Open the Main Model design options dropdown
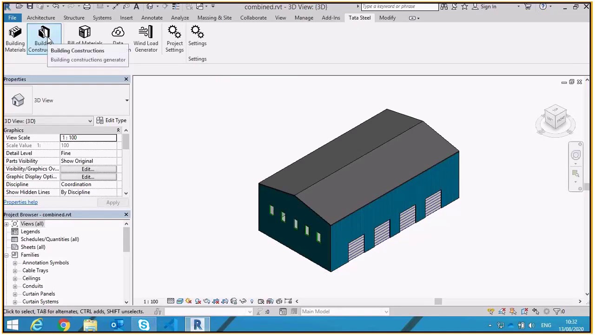Image resolution: width=595 pixels, height=335 pixels. pos(345,311)
